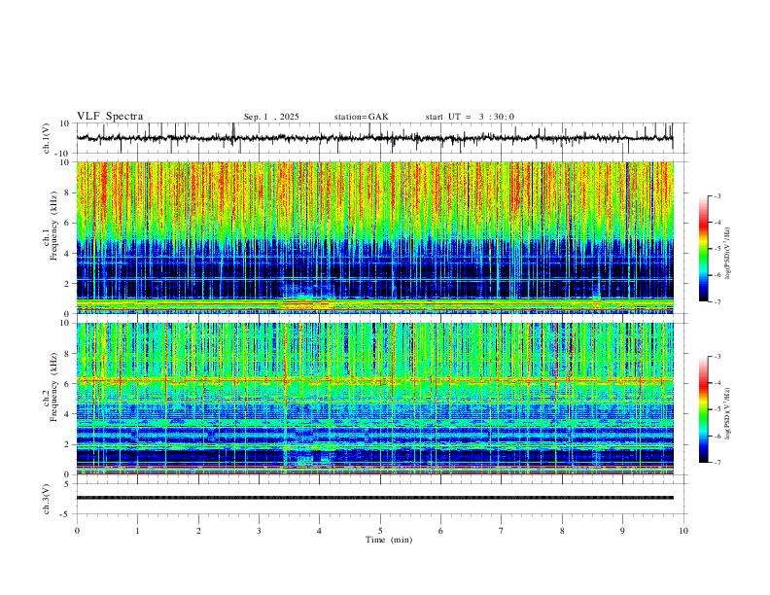Viewport: 770px width, 595px height.
Task: Click the ch.3 voltage trace band
Action: click(375, 498)
